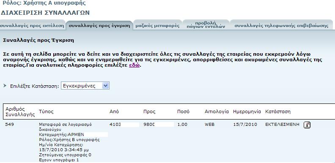Open the Εγκεκριμένες status dropdown
The width and height of the screenshot is (335, 163).
(x=85, y=86)
